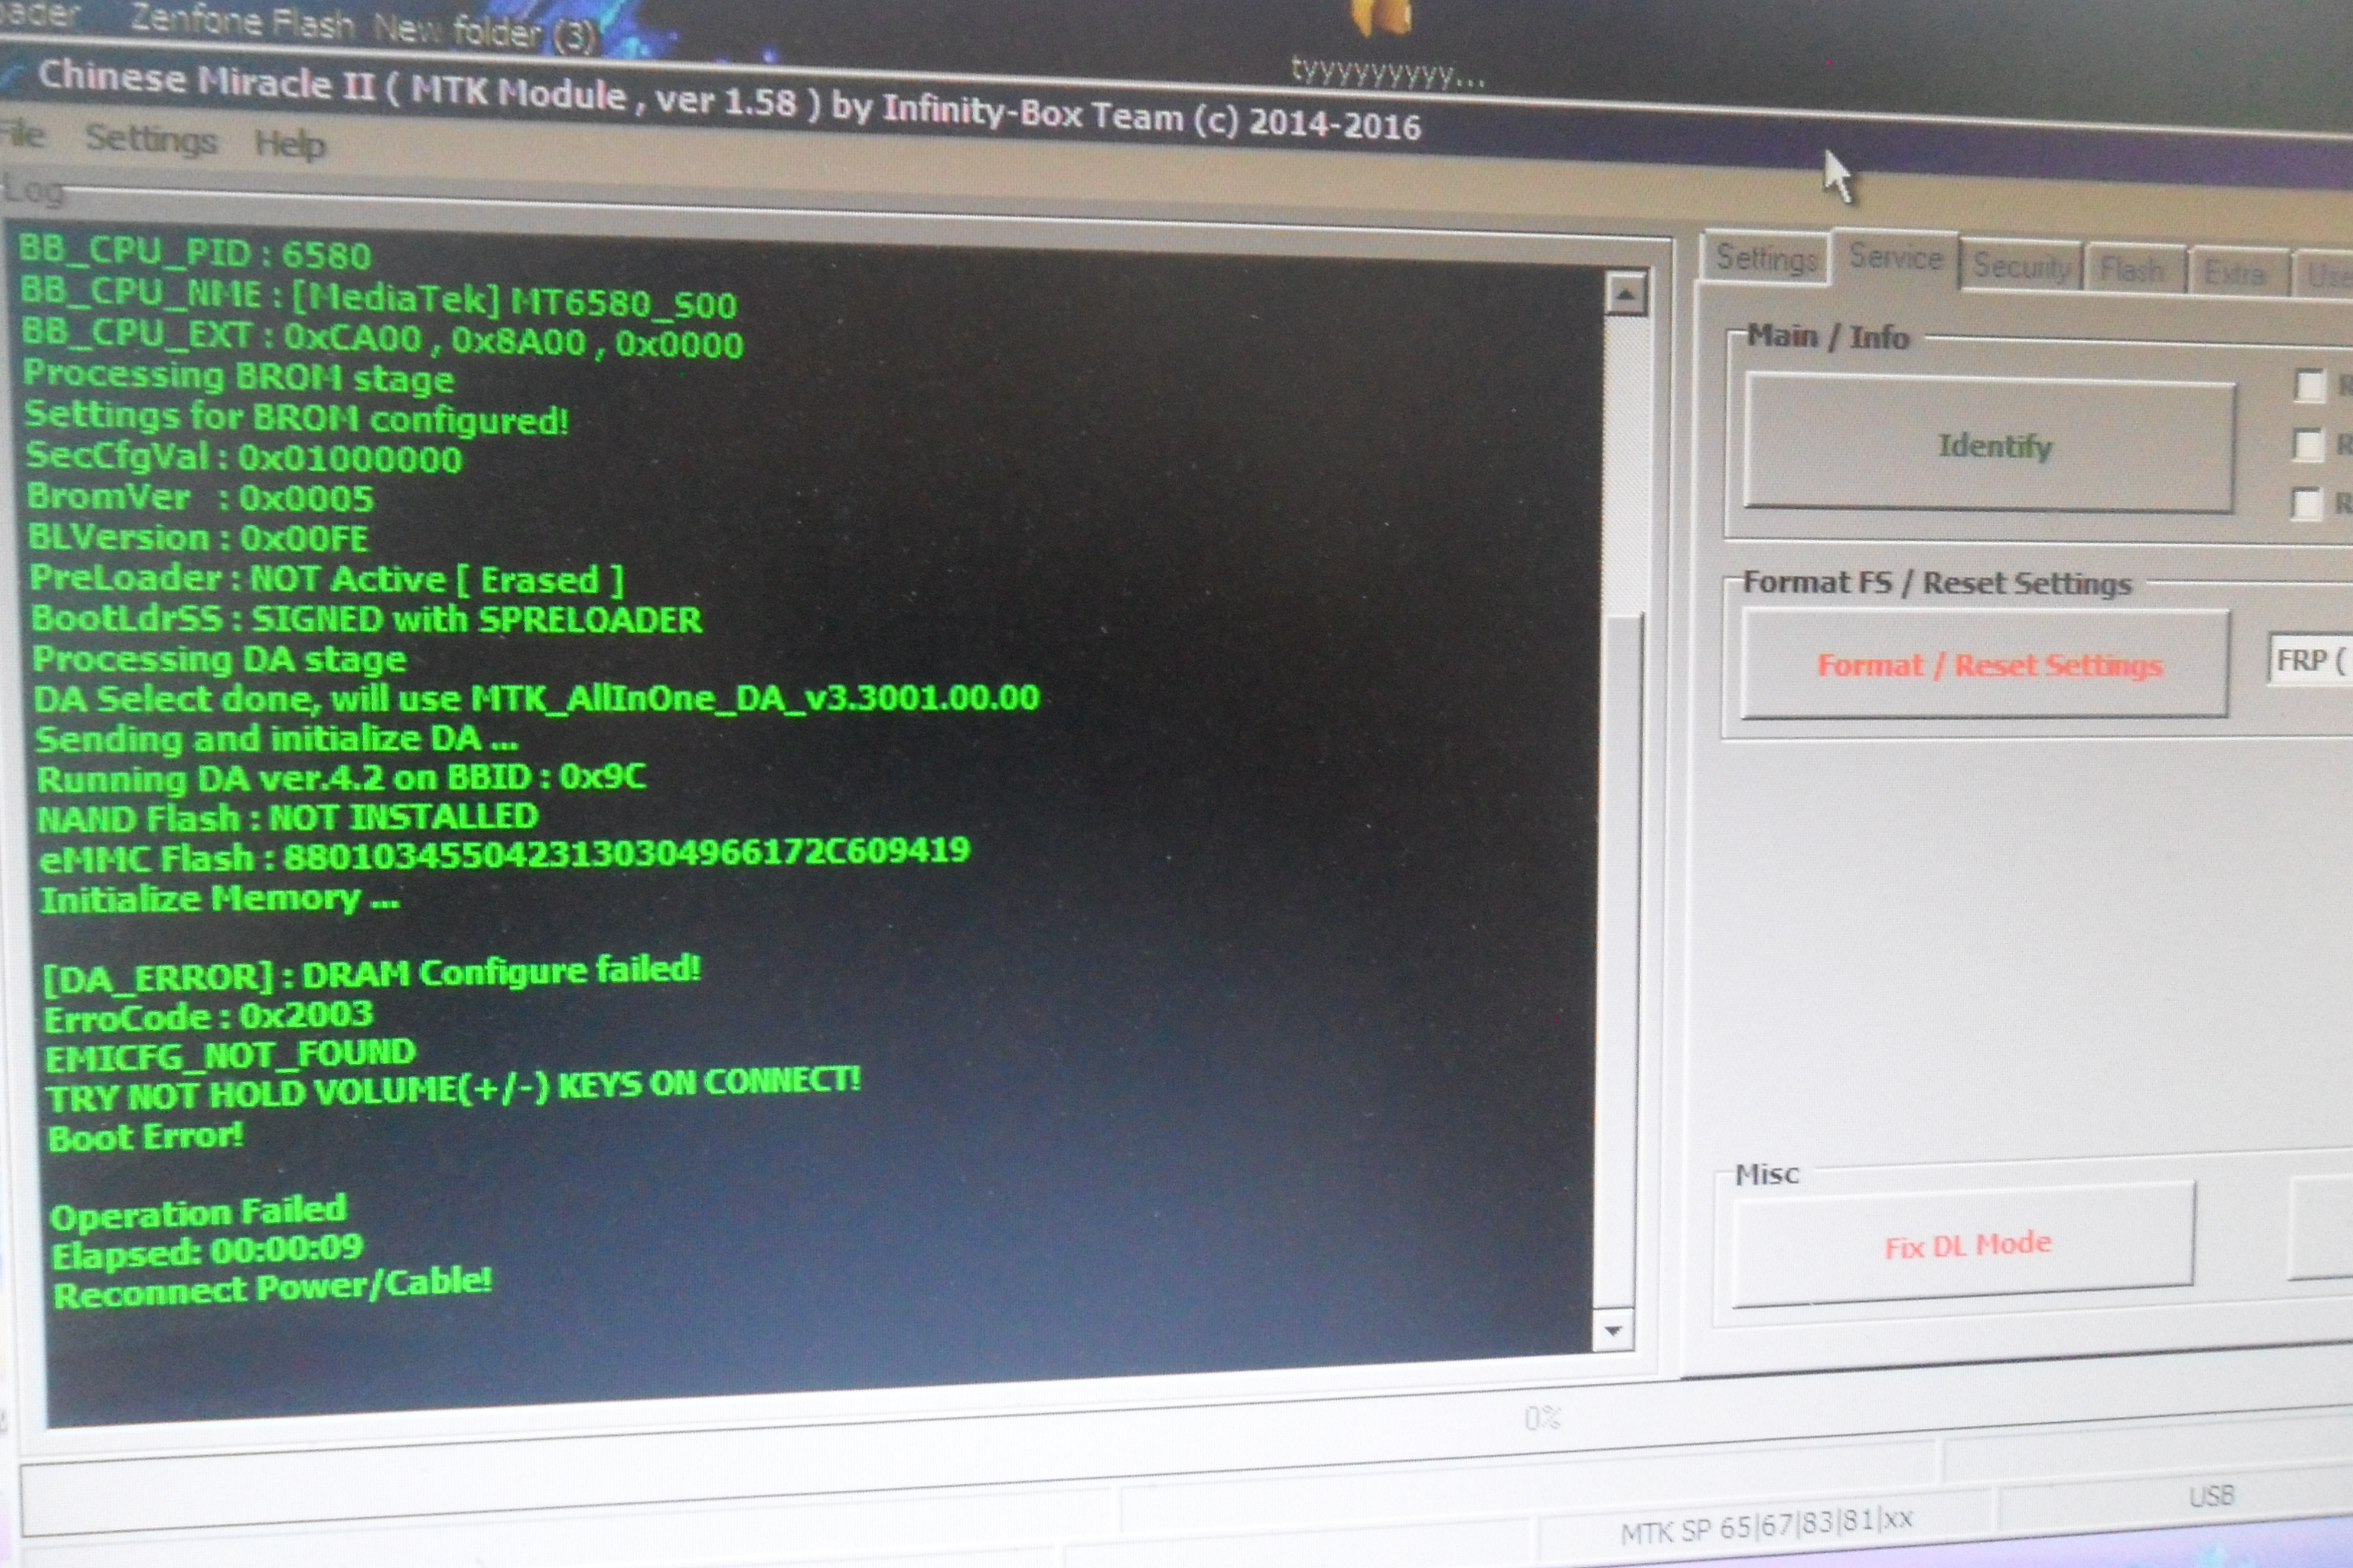Image resolution: width=2353 pixels, height=1568 pixels.
Task: Click the USB status bar field
Action: pyautogui.click(x=2211, y=1496)
